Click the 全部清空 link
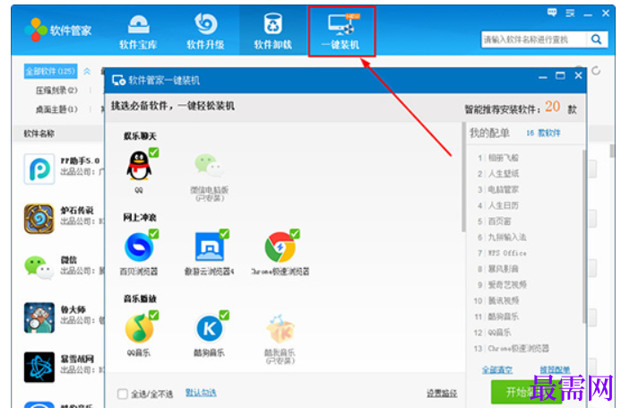 497,369
